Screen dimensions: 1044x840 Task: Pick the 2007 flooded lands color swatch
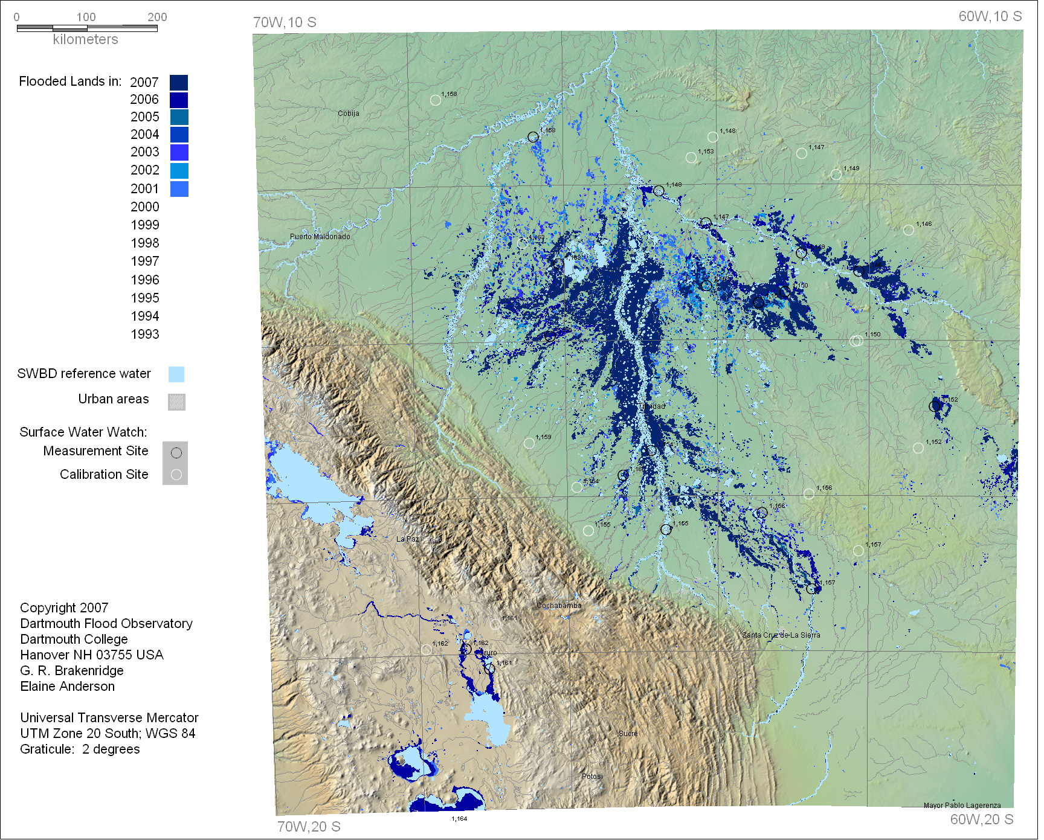[179, 83]
